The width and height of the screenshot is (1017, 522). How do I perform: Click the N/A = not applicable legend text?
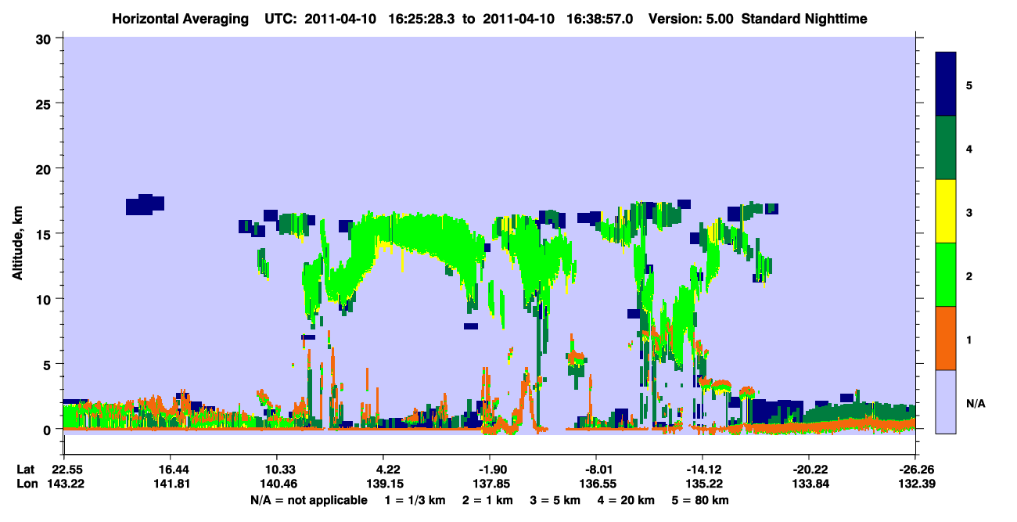(x=309, y=500)
